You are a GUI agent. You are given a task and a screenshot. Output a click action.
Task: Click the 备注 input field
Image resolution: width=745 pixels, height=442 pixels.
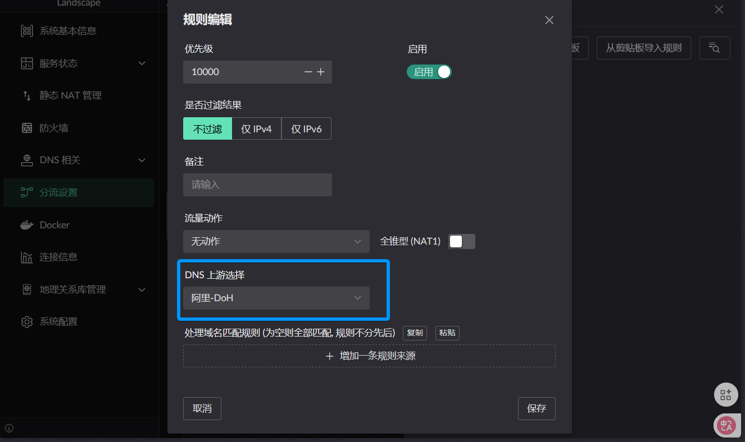[257, 185]
